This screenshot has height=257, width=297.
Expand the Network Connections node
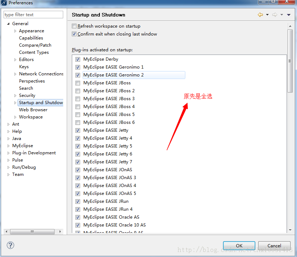pos(15,74)
